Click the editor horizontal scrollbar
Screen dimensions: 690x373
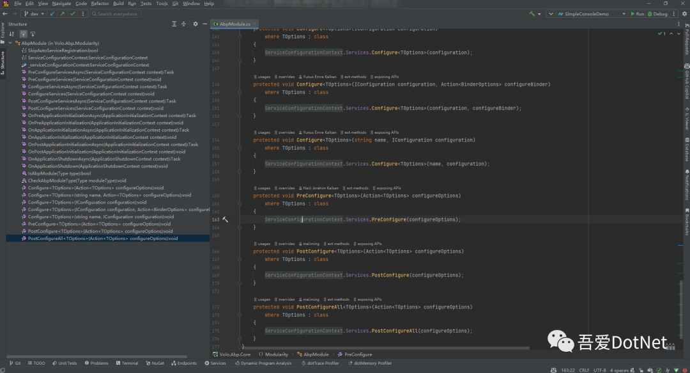(x=385, y=348)
